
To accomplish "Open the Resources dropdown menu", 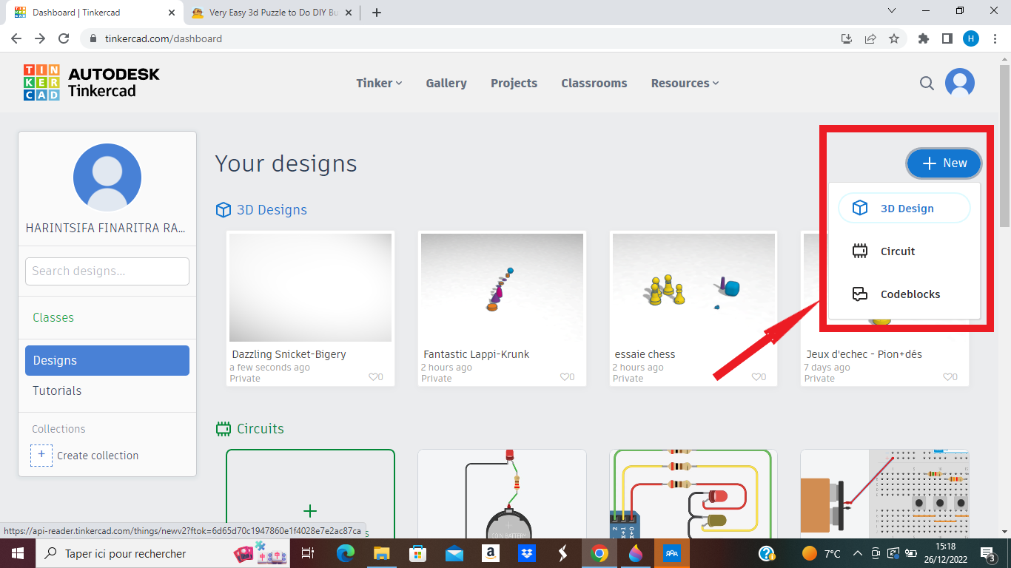I will [x=684, y=83].
